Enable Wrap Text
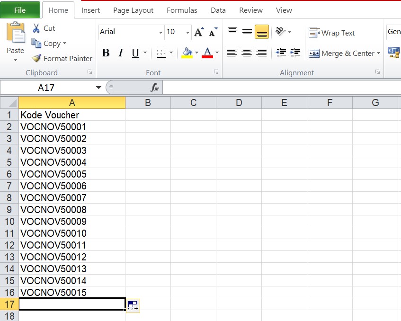Viewport: 401px width, 321px height. pos(331,33)
